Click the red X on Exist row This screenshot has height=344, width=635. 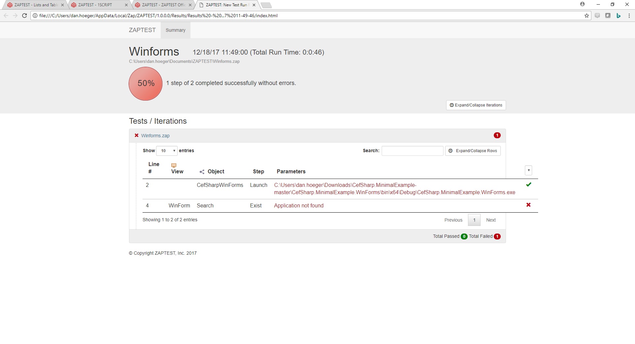pyautogui.click(x=529, y=205)
